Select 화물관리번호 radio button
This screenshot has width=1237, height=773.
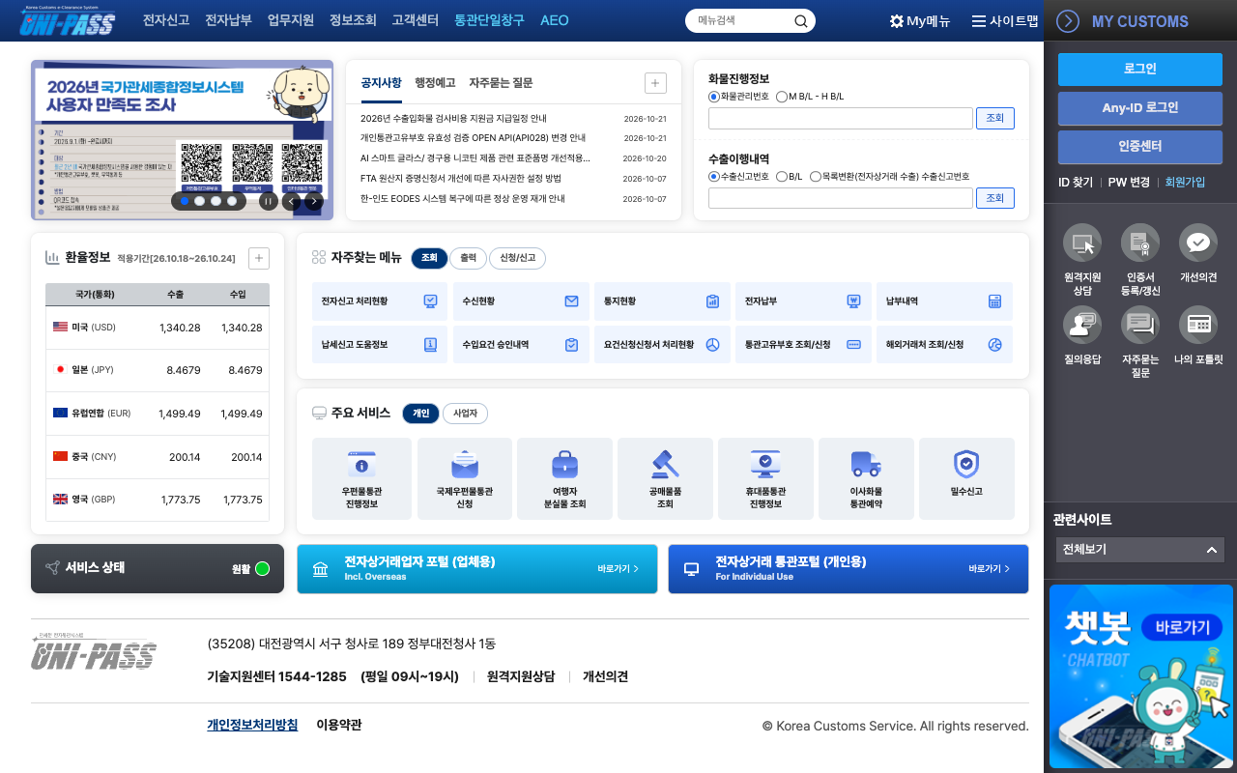click(714, 97)
